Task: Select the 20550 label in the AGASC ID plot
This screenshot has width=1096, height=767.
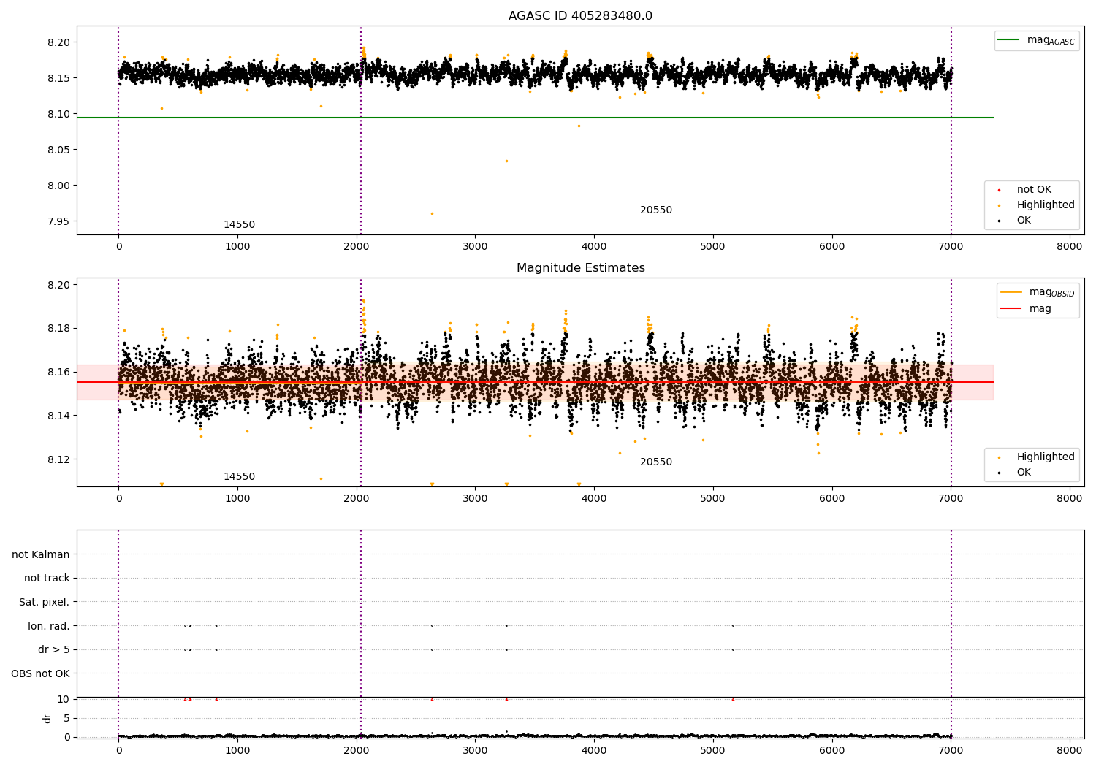Action: pos(656,210)
